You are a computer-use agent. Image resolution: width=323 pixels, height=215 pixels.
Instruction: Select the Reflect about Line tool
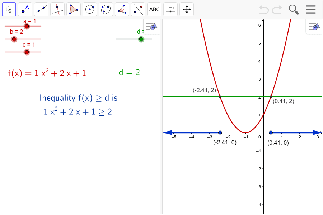coord(138,9)
